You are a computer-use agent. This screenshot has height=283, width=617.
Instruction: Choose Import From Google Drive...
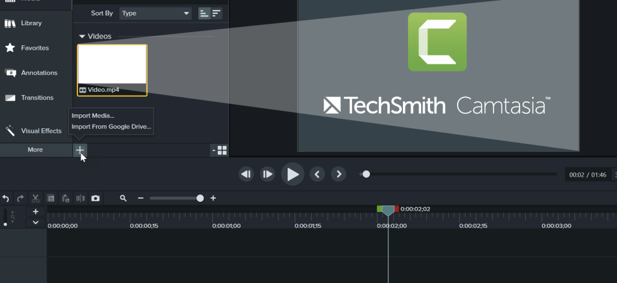pos(111,126)
